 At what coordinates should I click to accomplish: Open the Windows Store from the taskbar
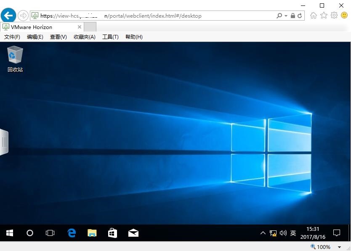pyautogui.click(x=112, y=233)
